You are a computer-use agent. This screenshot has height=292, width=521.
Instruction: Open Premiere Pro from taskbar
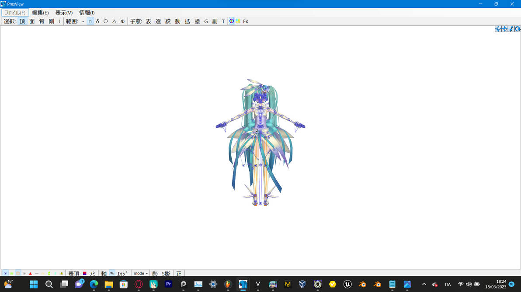click(168, 285)
